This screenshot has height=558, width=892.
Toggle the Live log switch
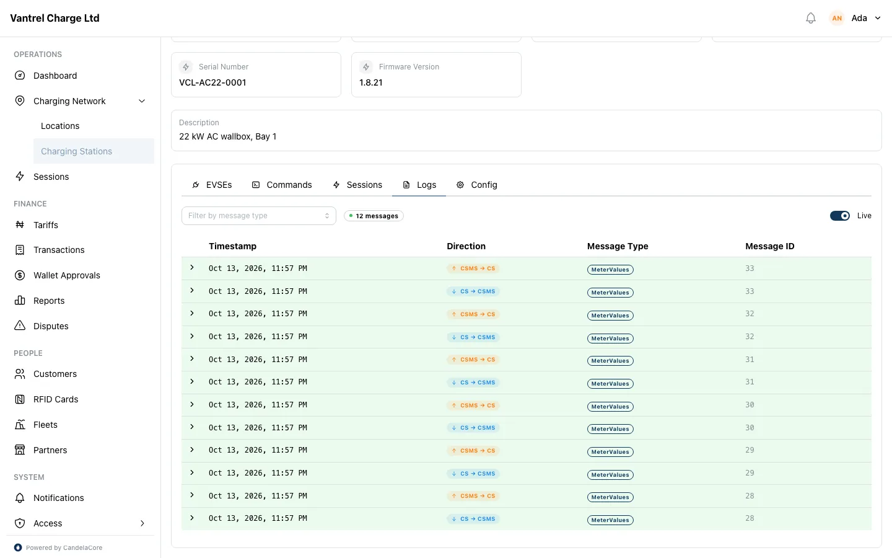point(840,216)
